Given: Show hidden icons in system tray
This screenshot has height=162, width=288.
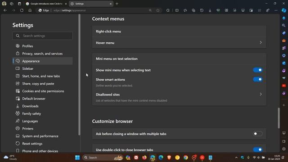Looking at the screenshot, I should (x=236, y=157).
